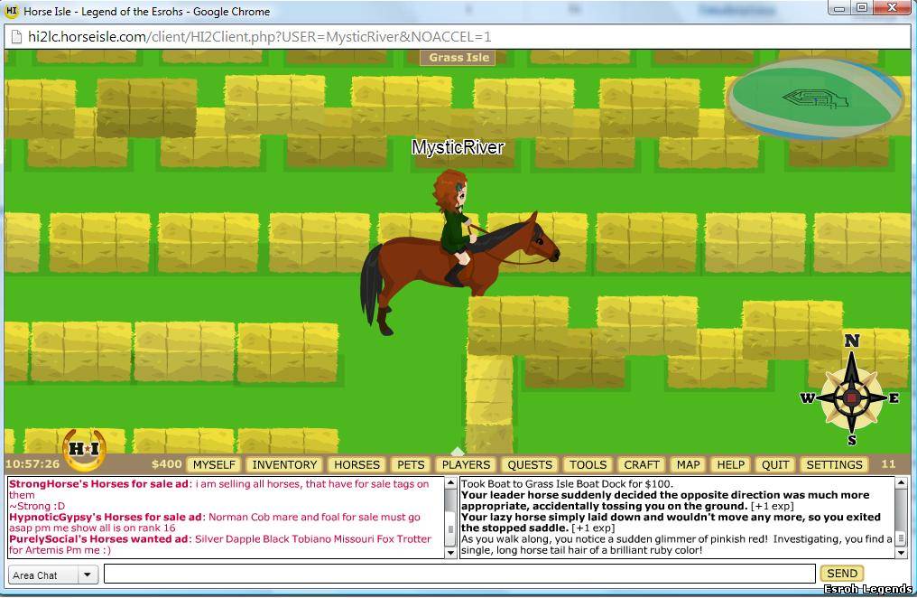This screenshot has height=598, width=917.
Task: Click down arrow of ads chat scrollbar
Action: pos(450,552)
